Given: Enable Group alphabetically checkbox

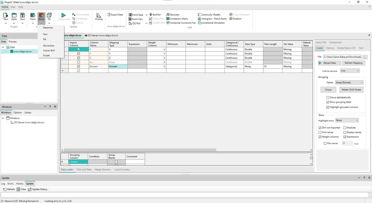Looking at the screenshot, I should (328, 97).
